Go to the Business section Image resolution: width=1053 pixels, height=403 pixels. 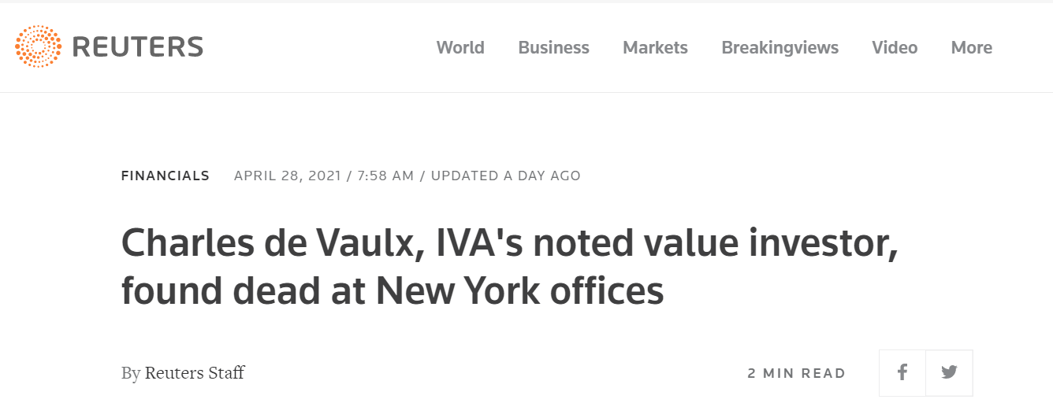tap(553, 48)
